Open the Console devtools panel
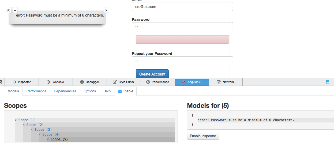 point(56,82)
